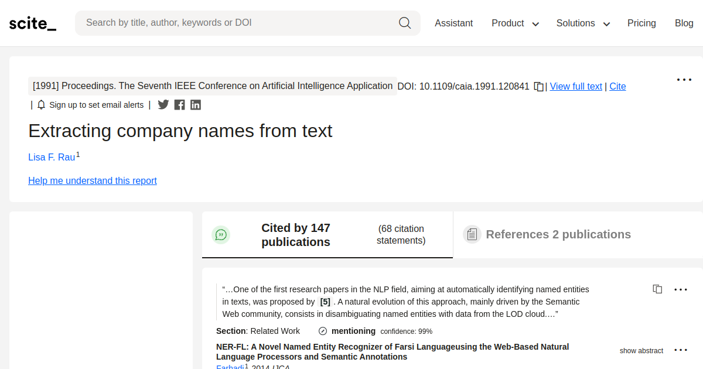Screen dimensions: 703x369
Task: Click Help me understand this report
Action: [92, 180]
